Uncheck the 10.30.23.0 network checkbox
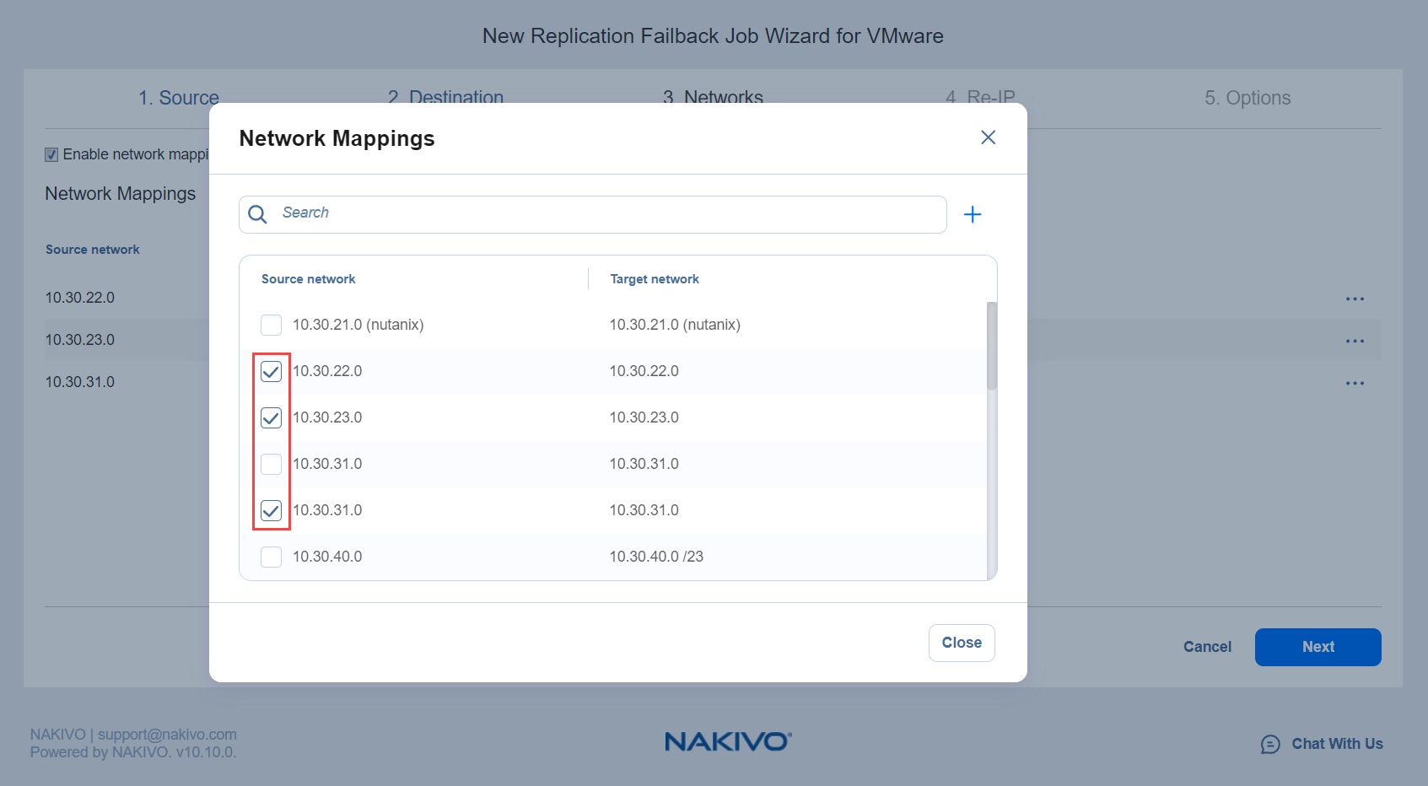Screen dimensions: 1428x786 tap(271, 417)
